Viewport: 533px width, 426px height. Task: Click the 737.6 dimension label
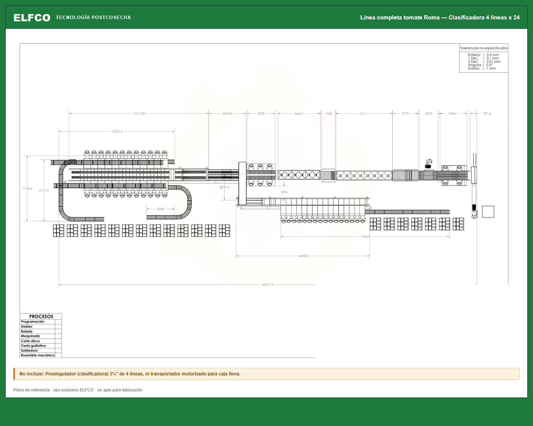tap(487, 114)
